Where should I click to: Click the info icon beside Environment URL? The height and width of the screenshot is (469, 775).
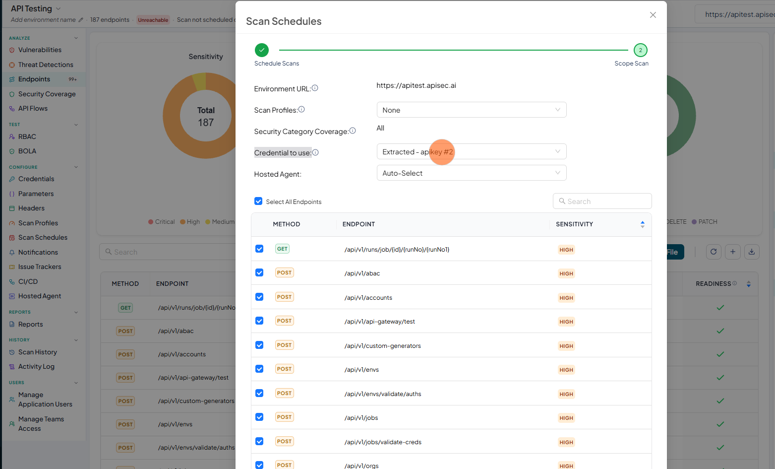pyautogui.click(x=315, y=88)
